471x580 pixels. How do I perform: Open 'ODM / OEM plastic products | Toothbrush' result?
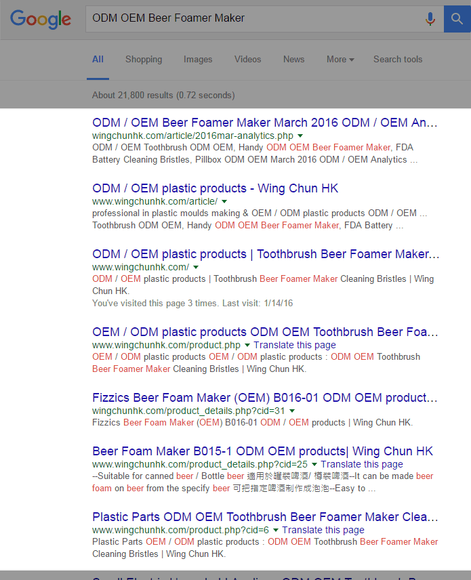point(266,254)
